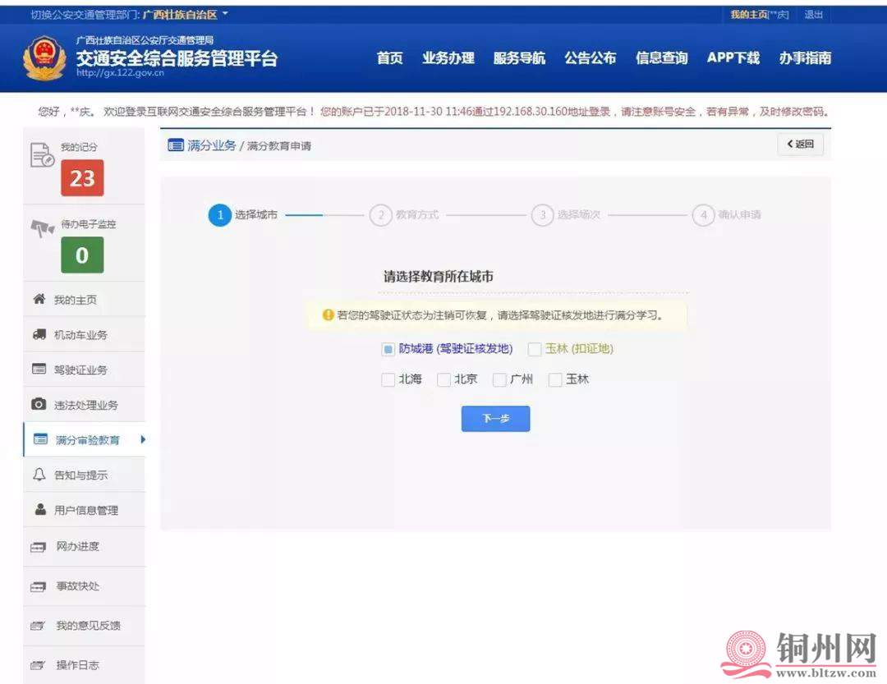
Task: Open 办事指南 in the top navigation
Action: 805,57
